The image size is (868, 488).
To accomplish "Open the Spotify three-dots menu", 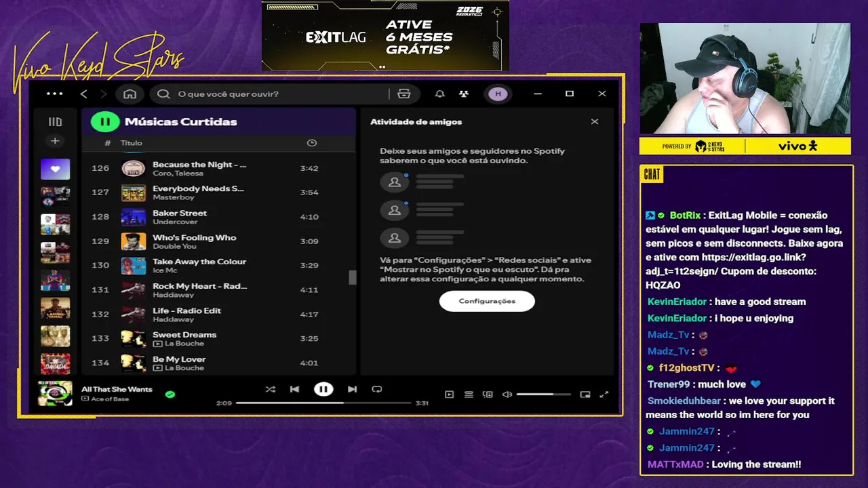I will [54, 94].
